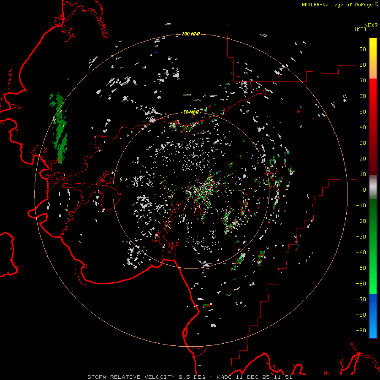This screenshot has height=380, width=380.
Task: Click the -10 value on the velocity scale
Action: (x=361, y=206)
